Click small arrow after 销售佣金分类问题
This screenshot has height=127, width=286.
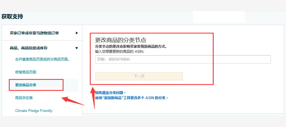click(125, 93)
